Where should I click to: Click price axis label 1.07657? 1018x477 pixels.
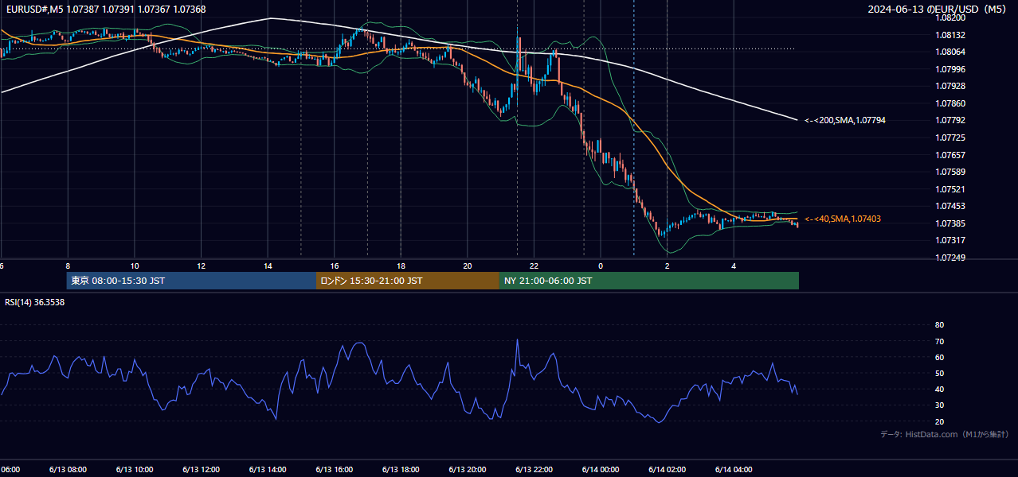pyautogui.click(x=949, y=155)
